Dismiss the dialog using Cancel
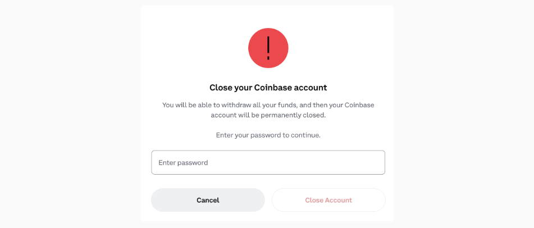Image resolution: width=534 pixels, height=228 pixels. [208, 200]
